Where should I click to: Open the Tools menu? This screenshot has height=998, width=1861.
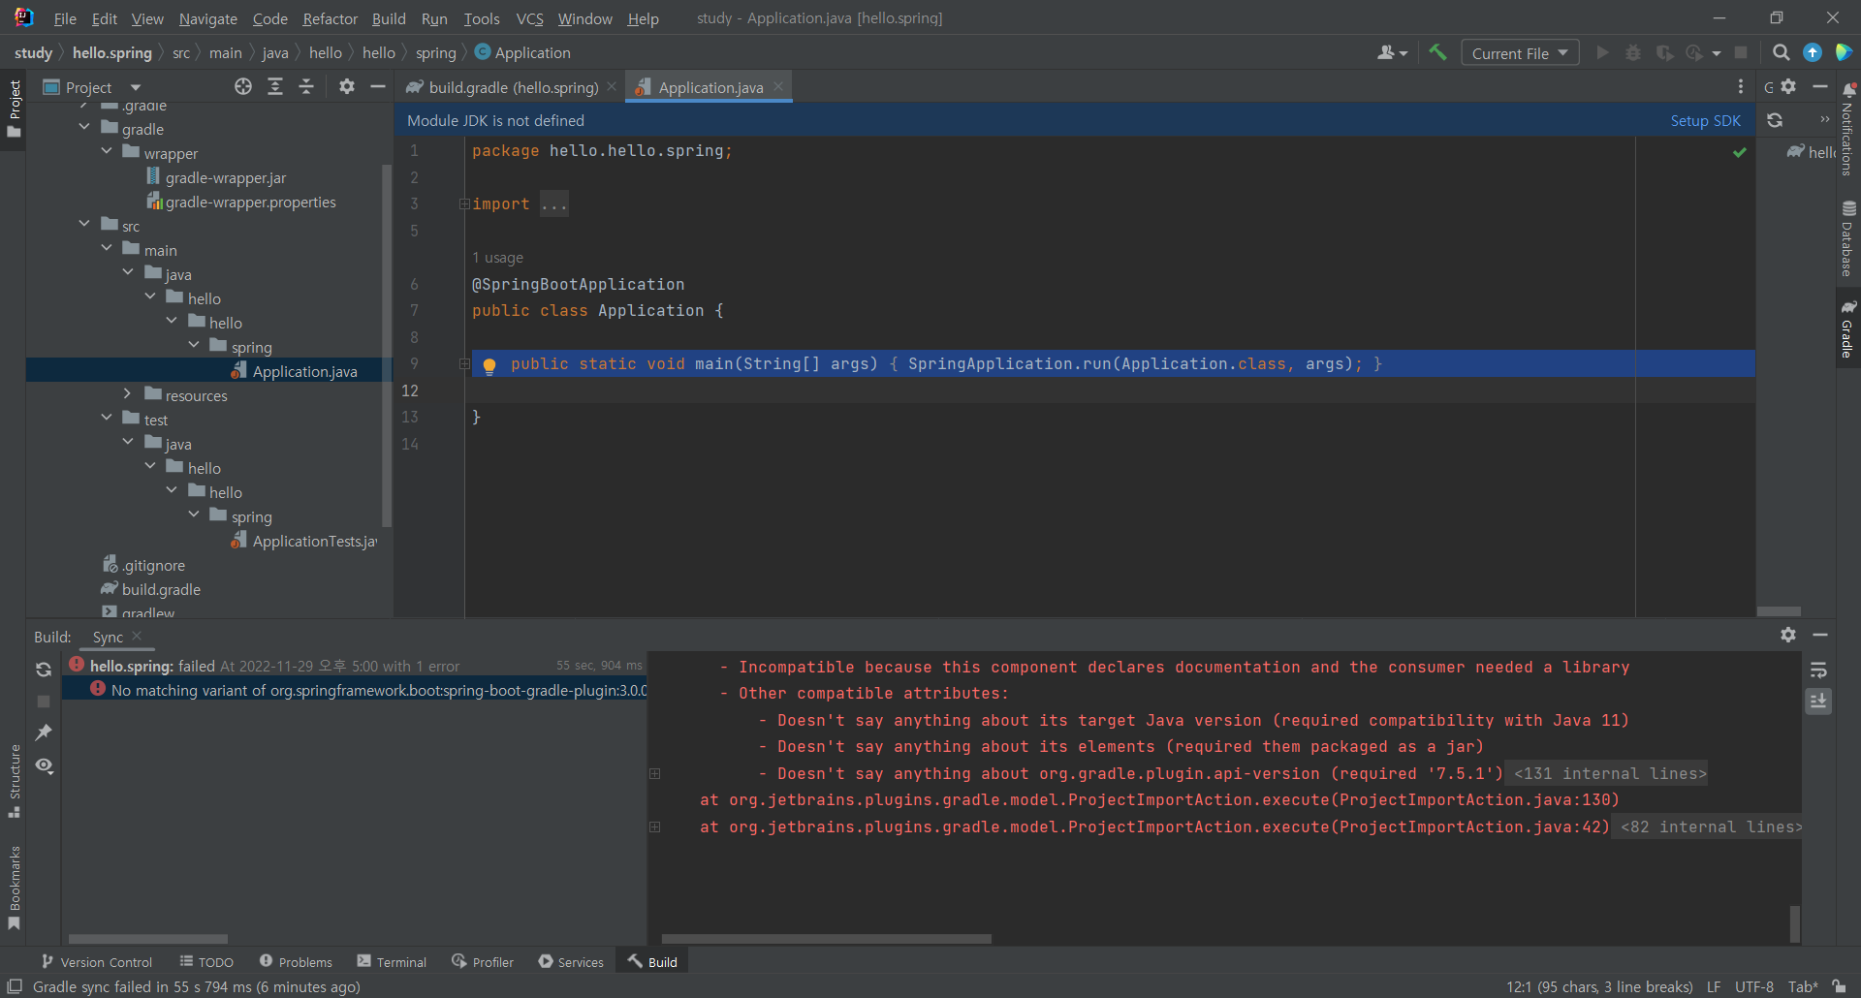(481, 18)
